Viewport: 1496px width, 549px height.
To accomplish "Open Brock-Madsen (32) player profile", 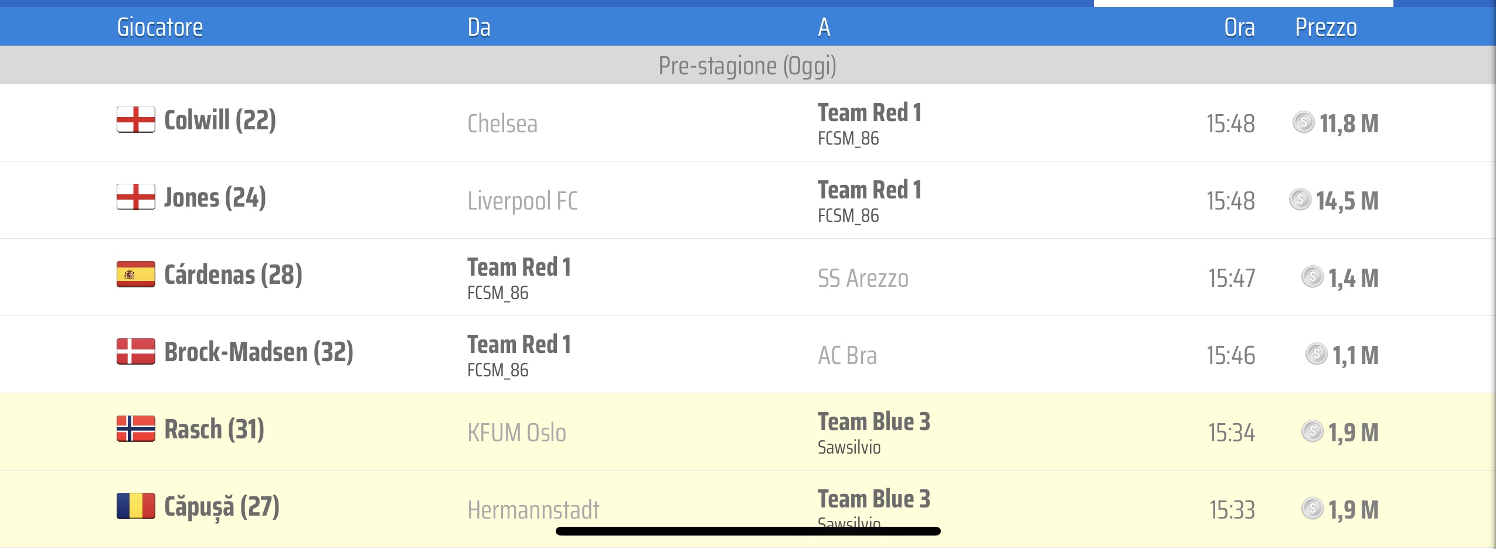I will point(259,352).
